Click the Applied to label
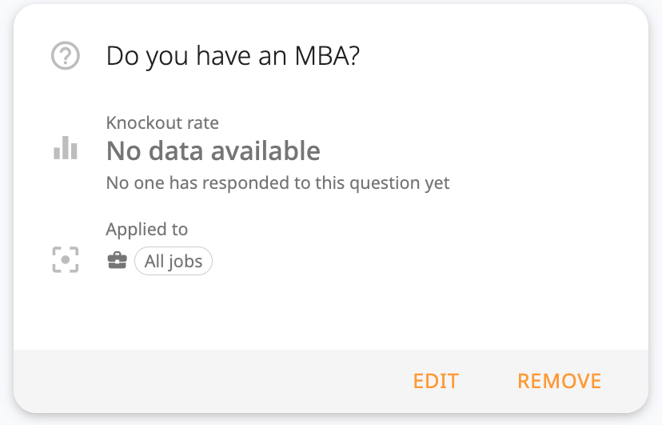662x425 pixels. click(147, 230)
